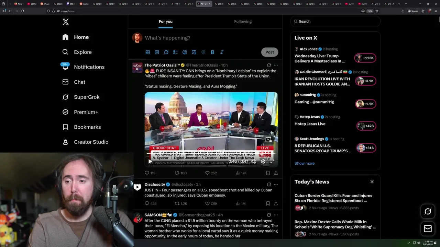Apply italic formatting in composer
The image size is (440, 247).
222,52
